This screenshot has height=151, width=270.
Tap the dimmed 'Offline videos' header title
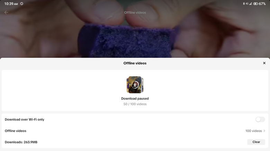(x=135, y=12)
